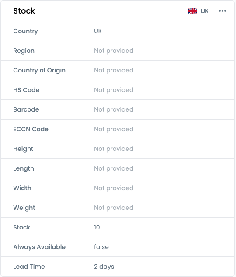Click Not provided for HS Code

tap(114, 90)
